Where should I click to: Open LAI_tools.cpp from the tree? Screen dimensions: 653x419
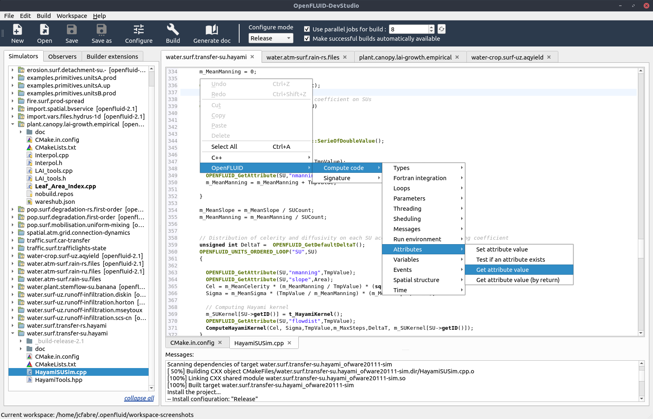pos(54,171)
